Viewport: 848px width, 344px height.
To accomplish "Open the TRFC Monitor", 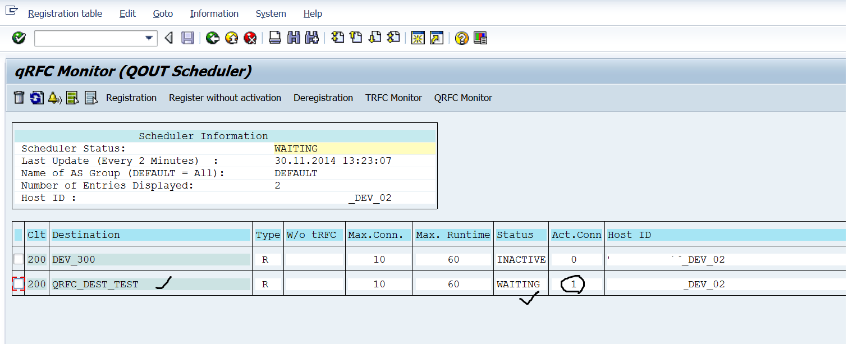I will click(x=393, y=98).
